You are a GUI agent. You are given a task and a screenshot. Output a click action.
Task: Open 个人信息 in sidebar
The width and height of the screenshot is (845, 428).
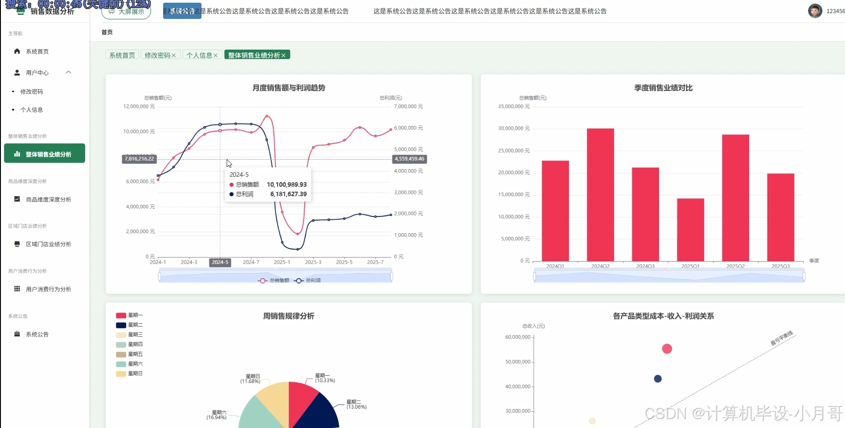(32, 110)
